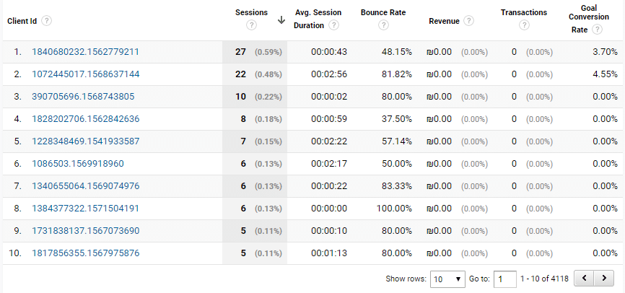This screenshot has width=625, height=293.
Task: Show help for Bounce Rate column
Action: tap(383, 25)
